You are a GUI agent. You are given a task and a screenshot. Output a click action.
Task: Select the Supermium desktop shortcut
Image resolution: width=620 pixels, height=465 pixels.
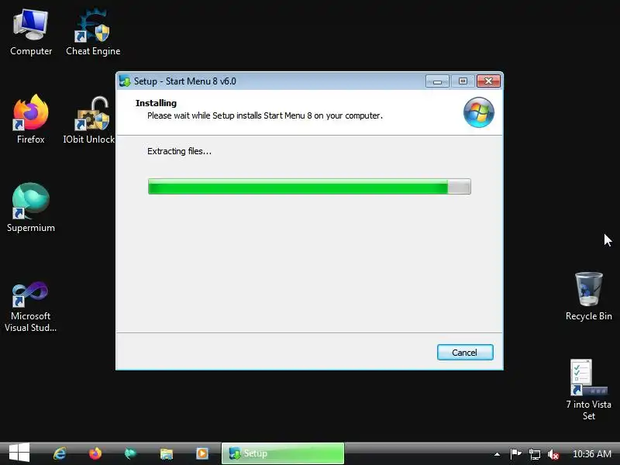click(x=31, y=208)
